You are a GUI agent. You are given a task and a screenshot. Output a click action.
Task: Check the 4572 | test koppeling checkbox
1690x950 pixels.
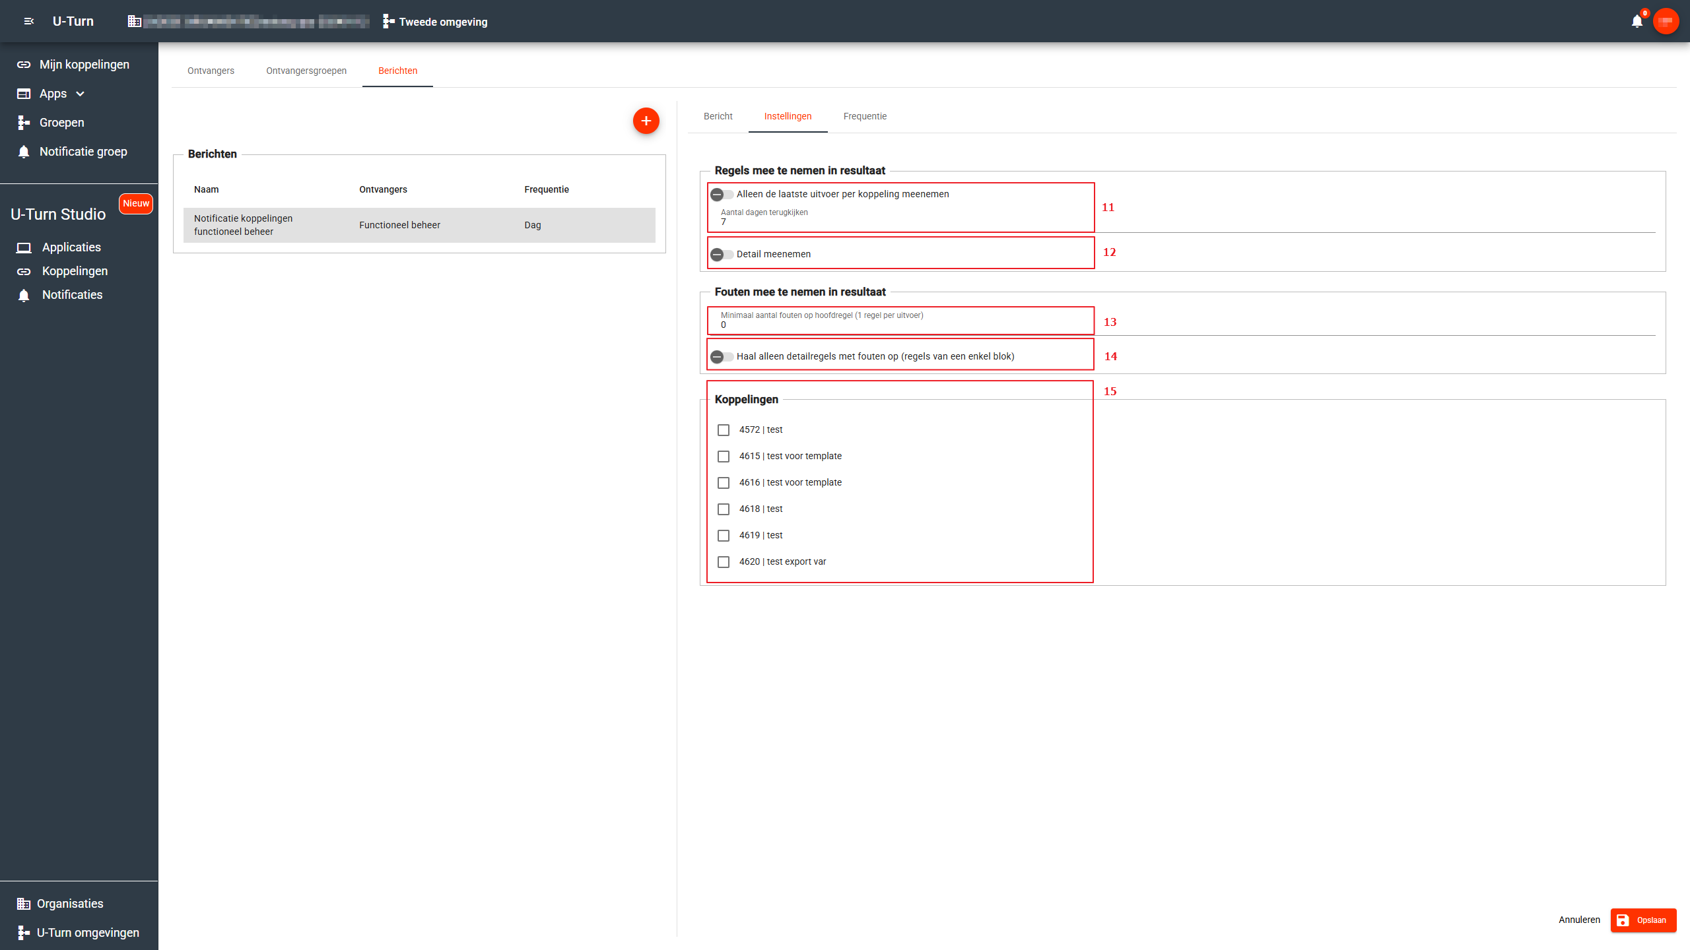pos(724,430)
